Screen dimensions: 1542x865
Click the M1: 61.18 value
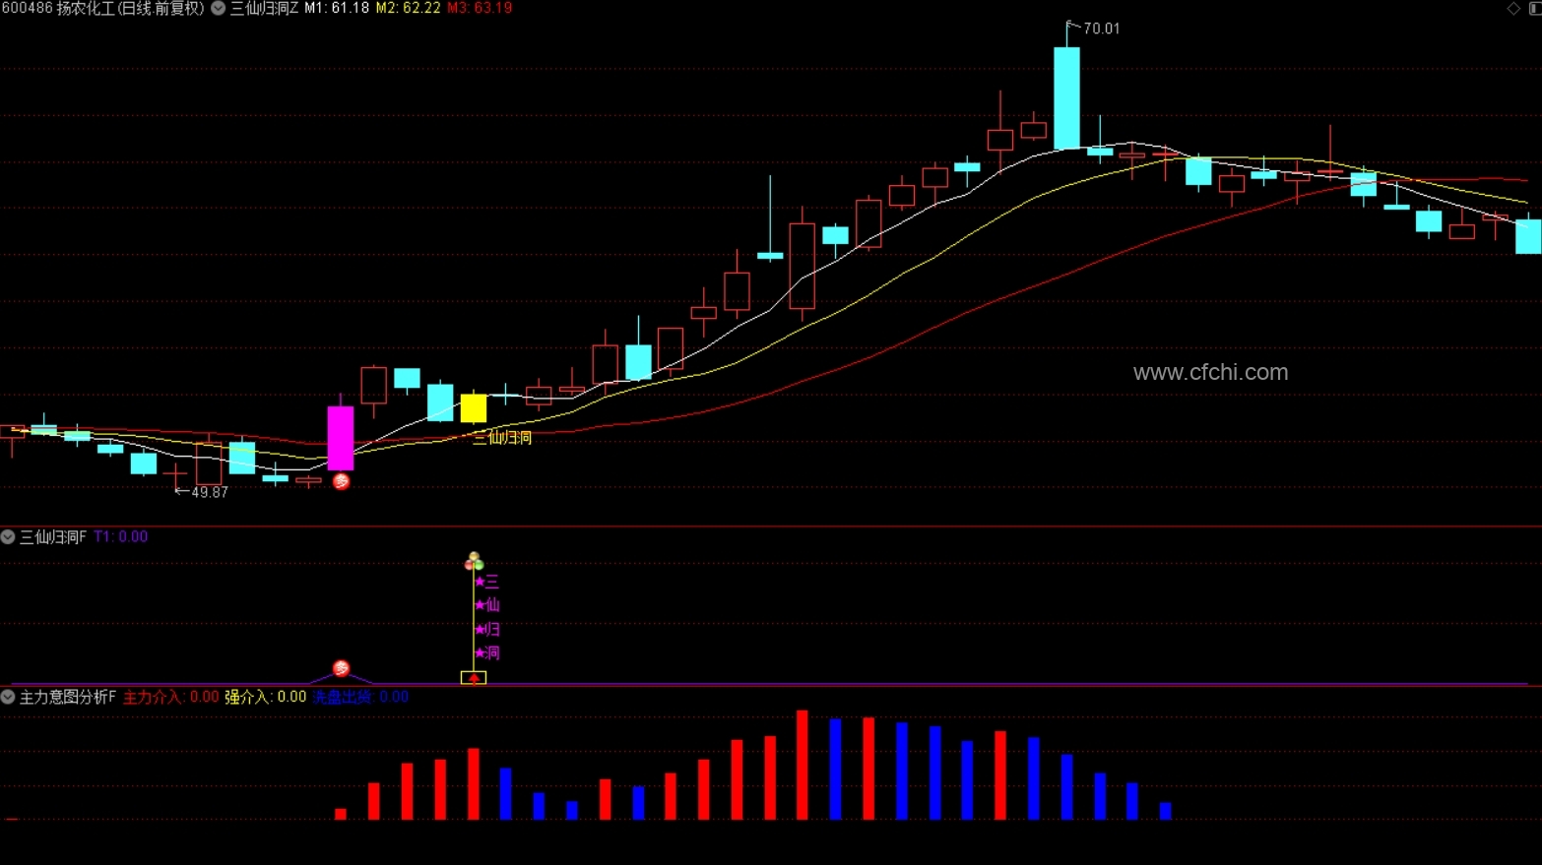click(x=337, y=8)
